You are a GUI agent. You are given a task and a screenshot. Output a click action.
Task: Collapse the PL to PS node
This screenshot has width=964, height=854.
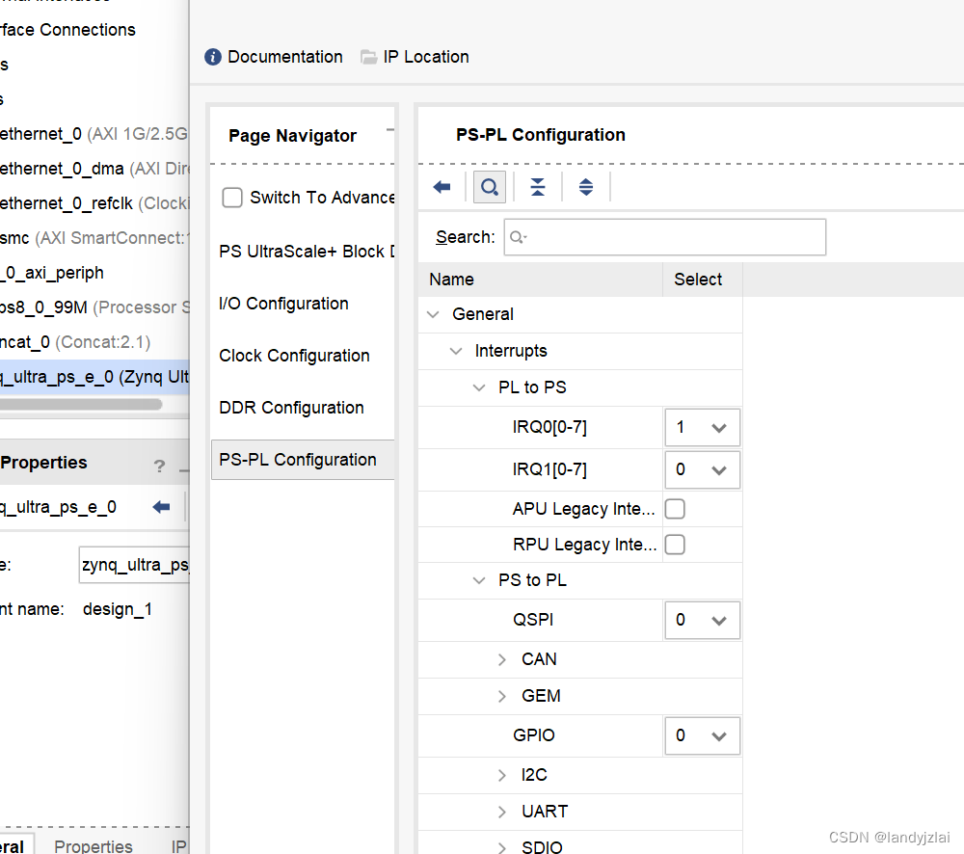(479, 387)
